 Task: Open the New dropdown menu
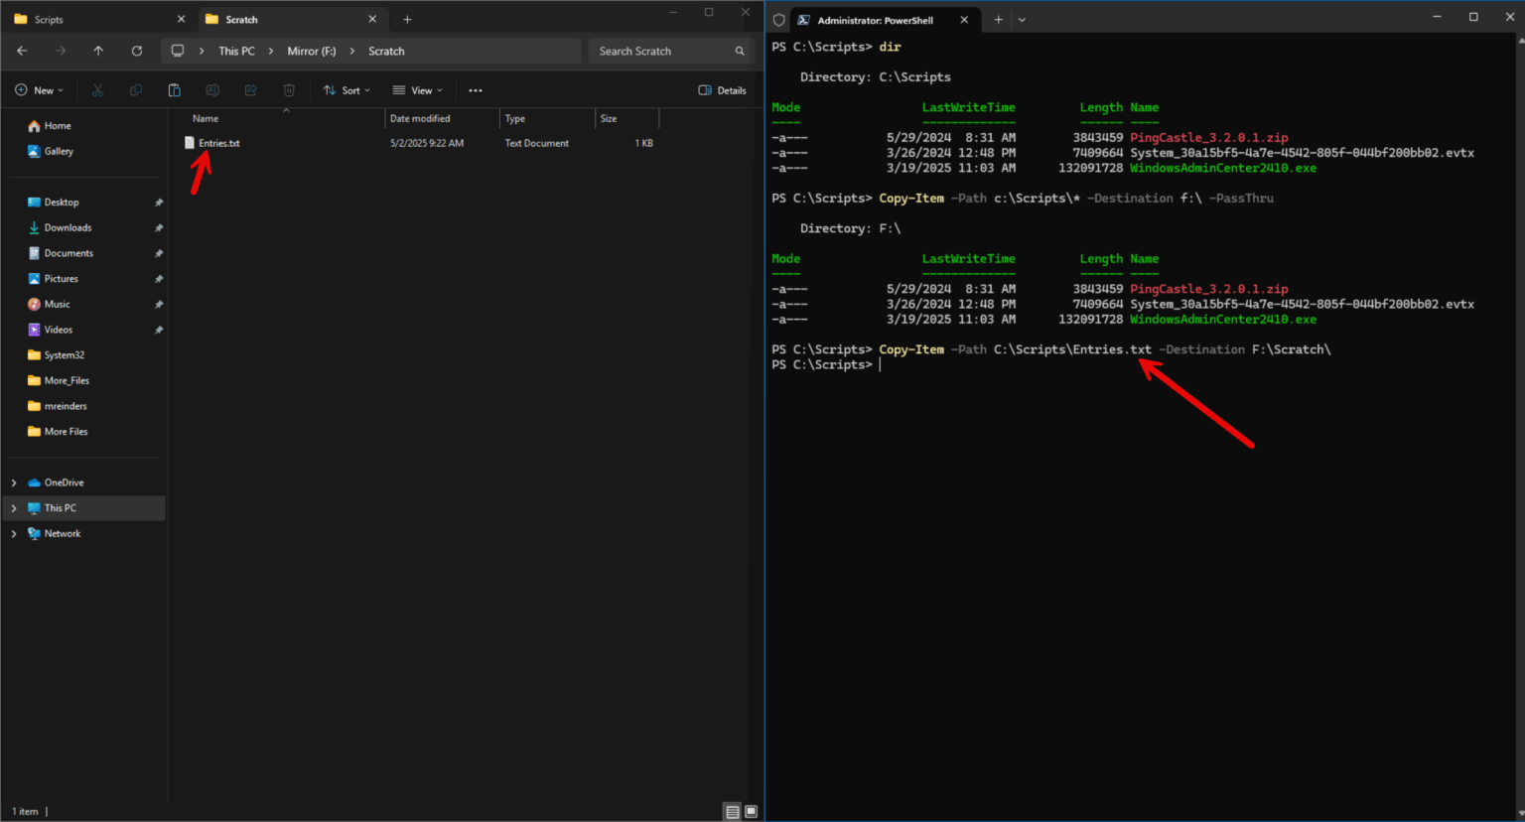(39, 89)
